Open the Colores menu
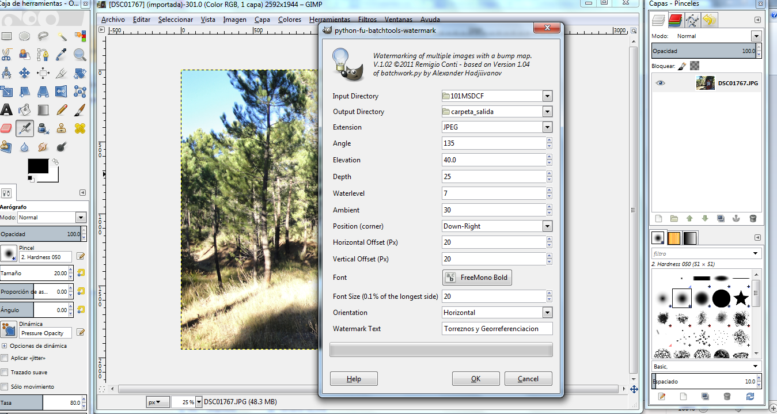 coord(289,20)
